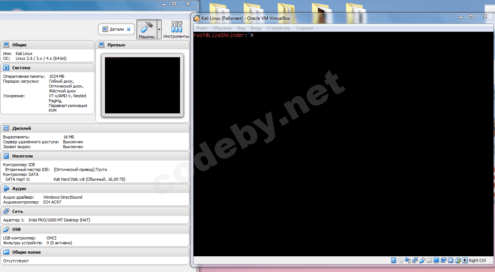Click the VirtualBox icon in the VM title bar
This screenshot has width=495, height=272.
click(x=196, y=18)
